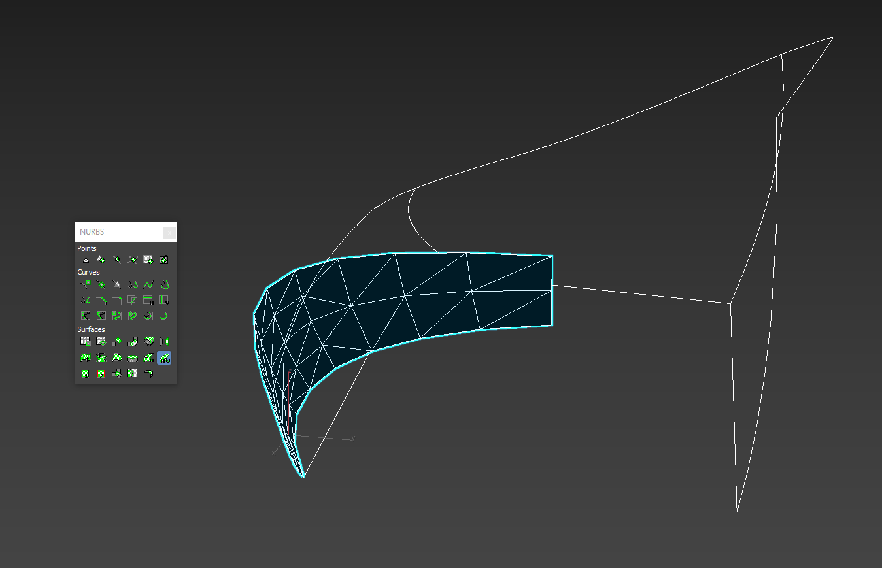Viewport: 882px width, 568px height.
Task: Choose the Create Point Surface tool
Action: click(x=101, y=341)
